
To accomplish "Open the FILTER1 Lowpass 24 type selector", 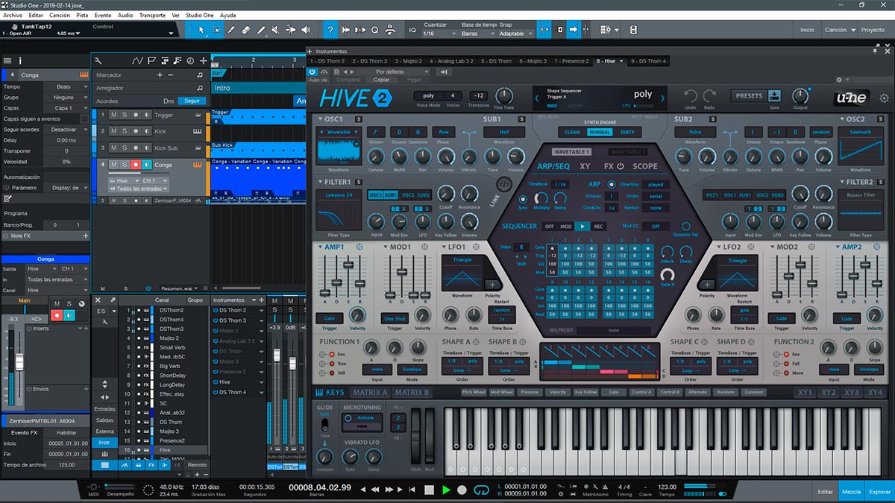I will [x=339, y=194].
